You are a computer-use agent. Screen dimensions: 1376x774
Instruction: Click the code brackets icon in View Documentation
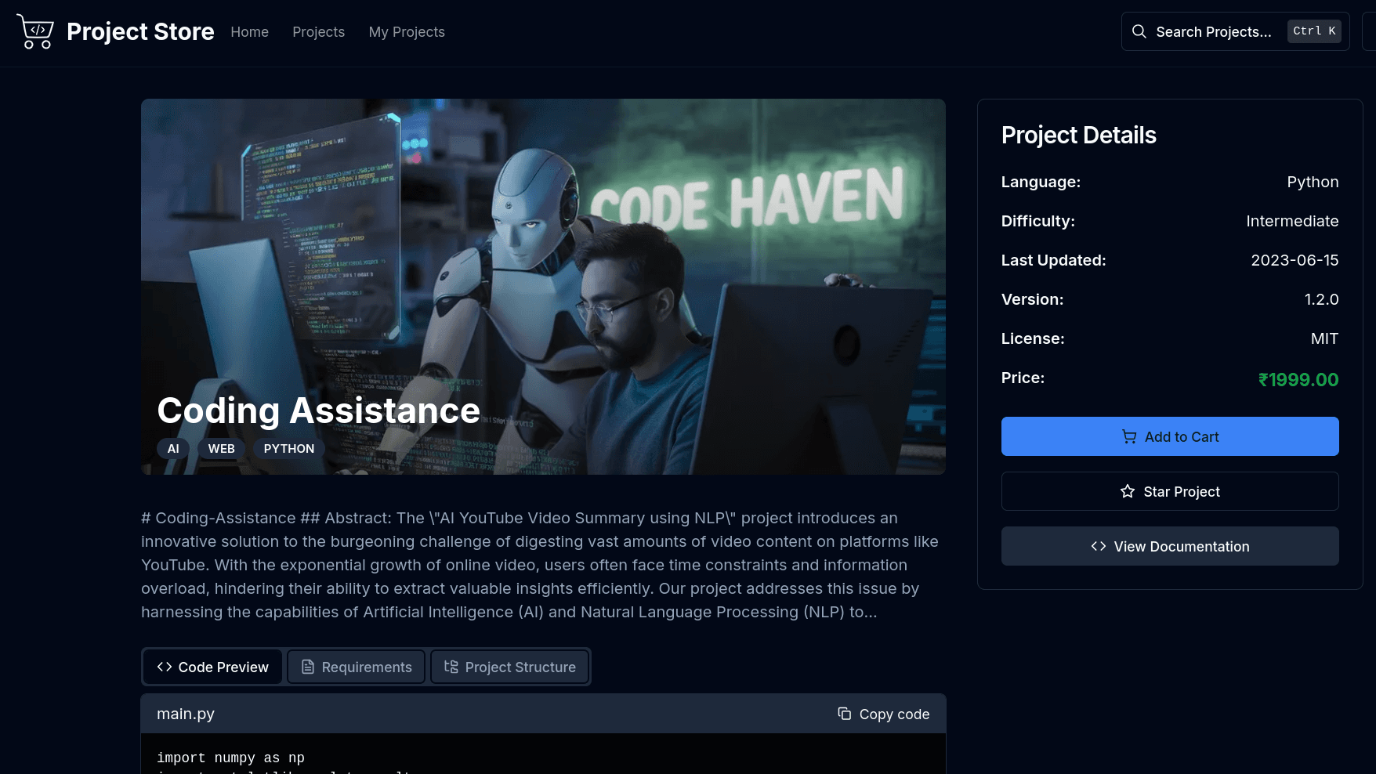click(1098, 546)
